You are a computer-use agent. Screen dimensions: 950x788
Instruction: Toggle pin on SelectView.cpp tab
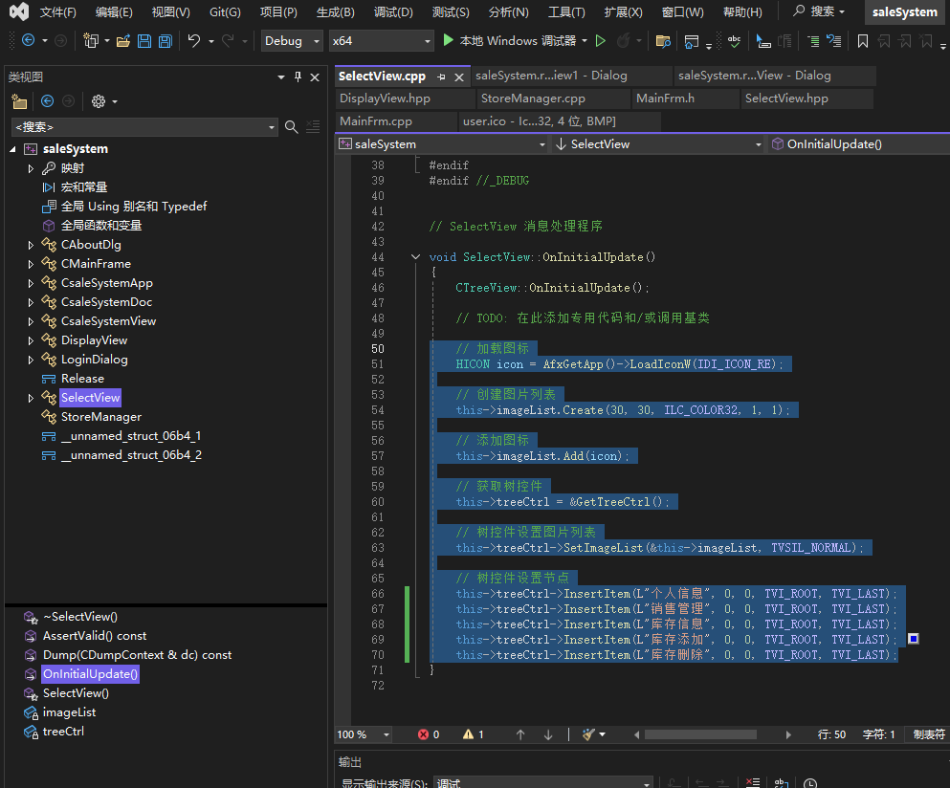(x=441, y=77)
